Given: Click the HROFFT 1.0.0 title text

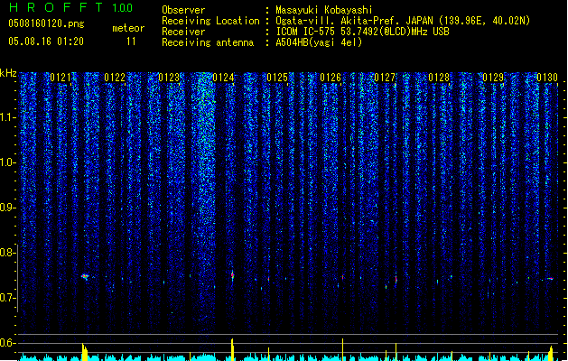Looking at the screenshot, I should click(70, 7).
